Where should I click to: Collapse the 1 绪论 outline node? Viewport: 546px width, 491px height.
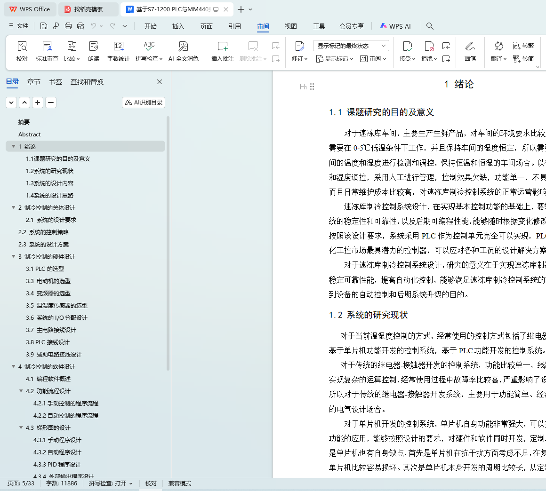pyautogui.click(x=13, y=146)
